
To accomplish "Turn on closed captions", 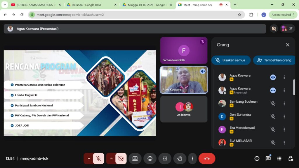I will tap(165, 158).
